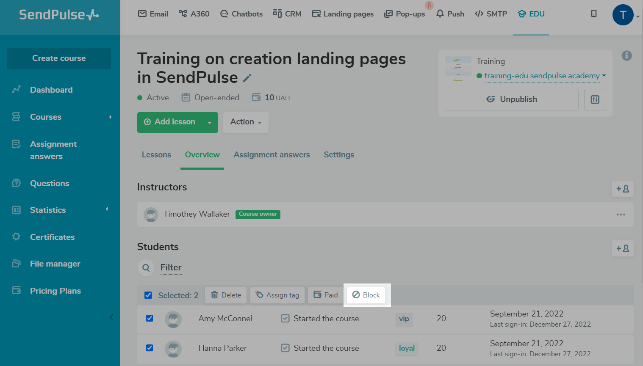Click the add instructor icon
The height and width of the screenshot is (366, 643).
click(x=622, y=189)
